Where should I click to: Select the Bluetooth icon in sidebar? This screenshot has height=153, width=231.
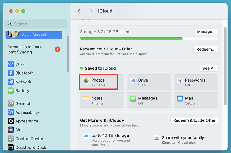click(11, 73)
